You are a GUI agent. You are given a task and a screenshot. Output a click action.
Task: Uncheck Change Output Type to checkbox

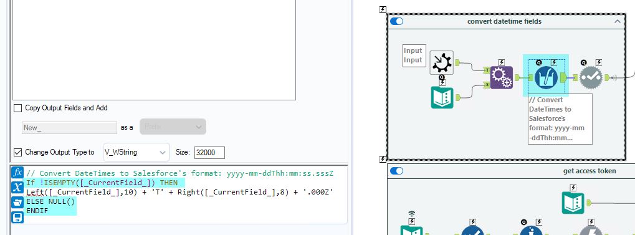point(18,152)
